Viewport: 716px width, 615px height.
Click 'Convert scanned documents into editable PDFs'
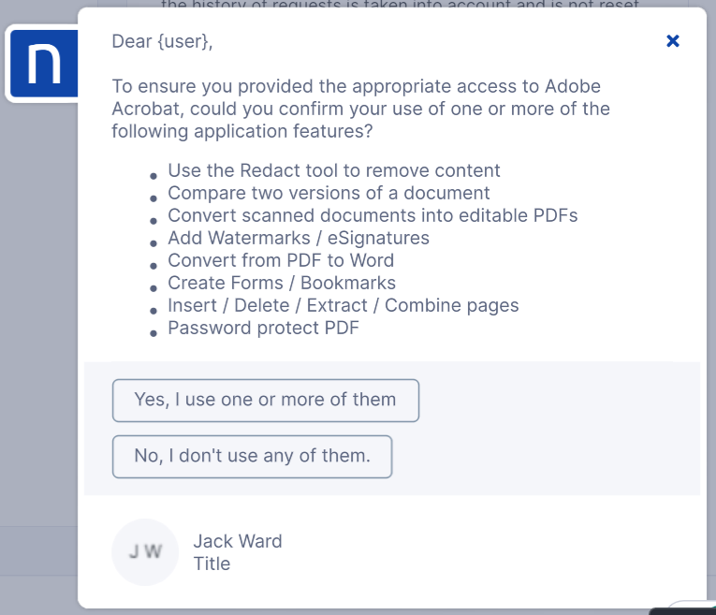(373, 215)
